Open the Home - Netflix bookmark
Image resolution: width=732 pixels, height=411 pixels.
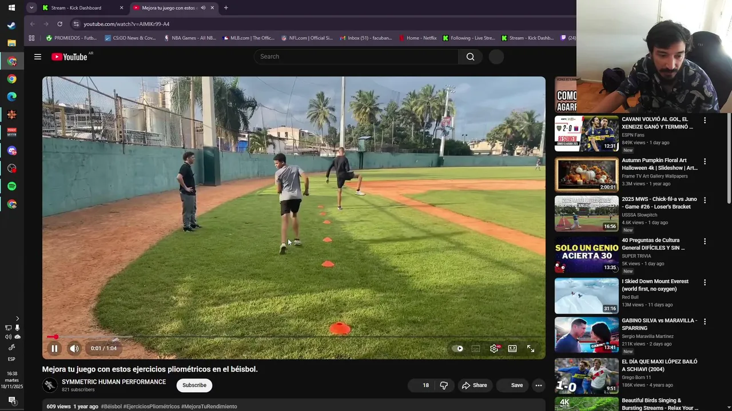[417, 38]
